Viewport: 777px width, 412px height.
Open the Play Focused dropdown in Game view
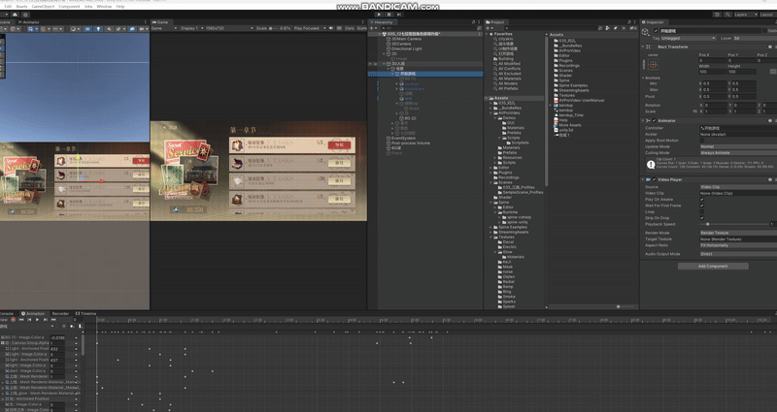coord(310,28)
